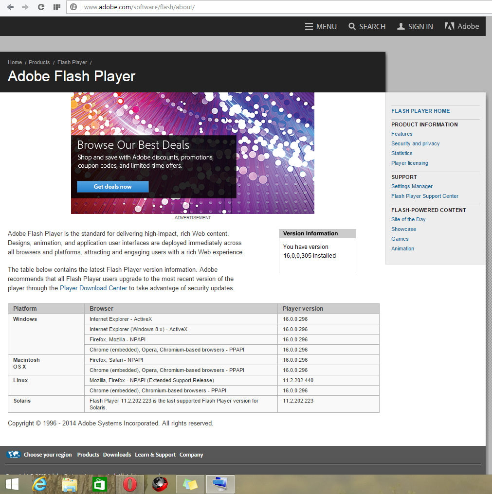
Task: Click the Firefox, Safari - NPAPI cell
Action: pyautogui.click(x=181, y=360)
